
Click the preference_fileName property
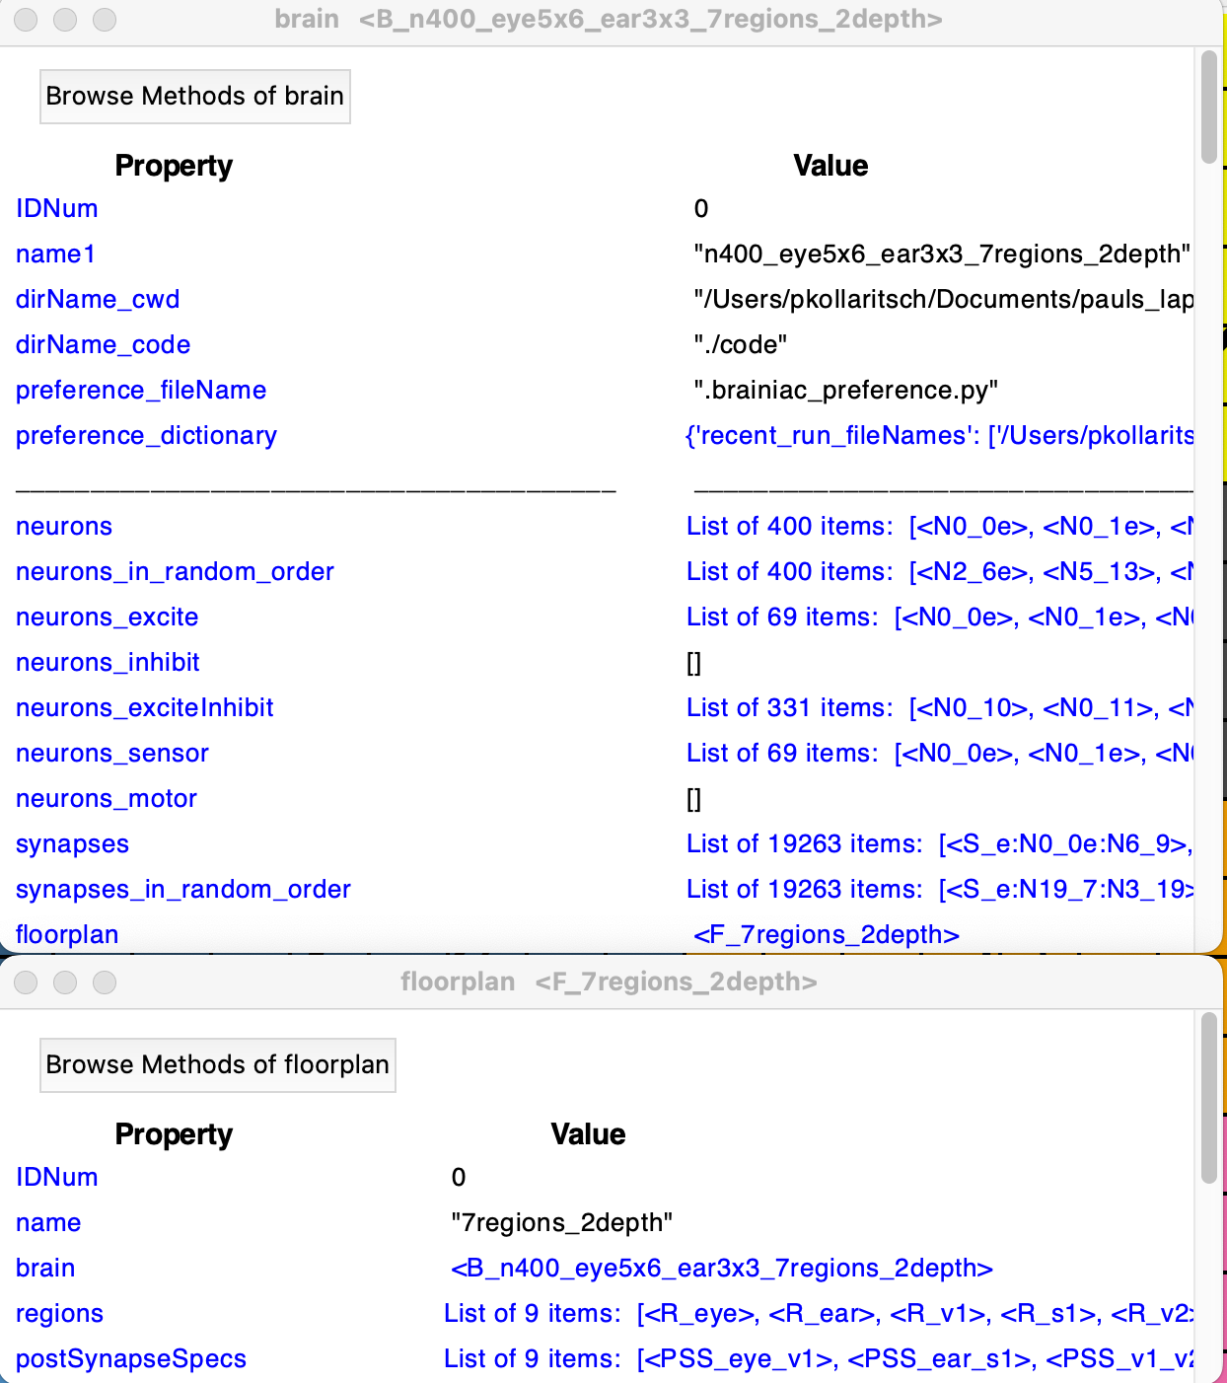point(141,390)
